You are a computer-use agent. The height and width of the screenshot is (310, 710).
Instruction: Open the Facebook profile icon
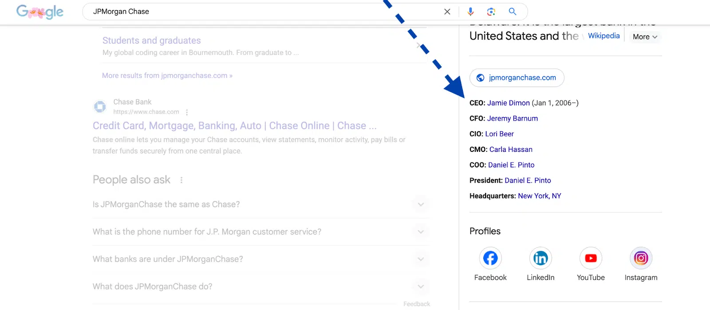[x=490, y=258]
